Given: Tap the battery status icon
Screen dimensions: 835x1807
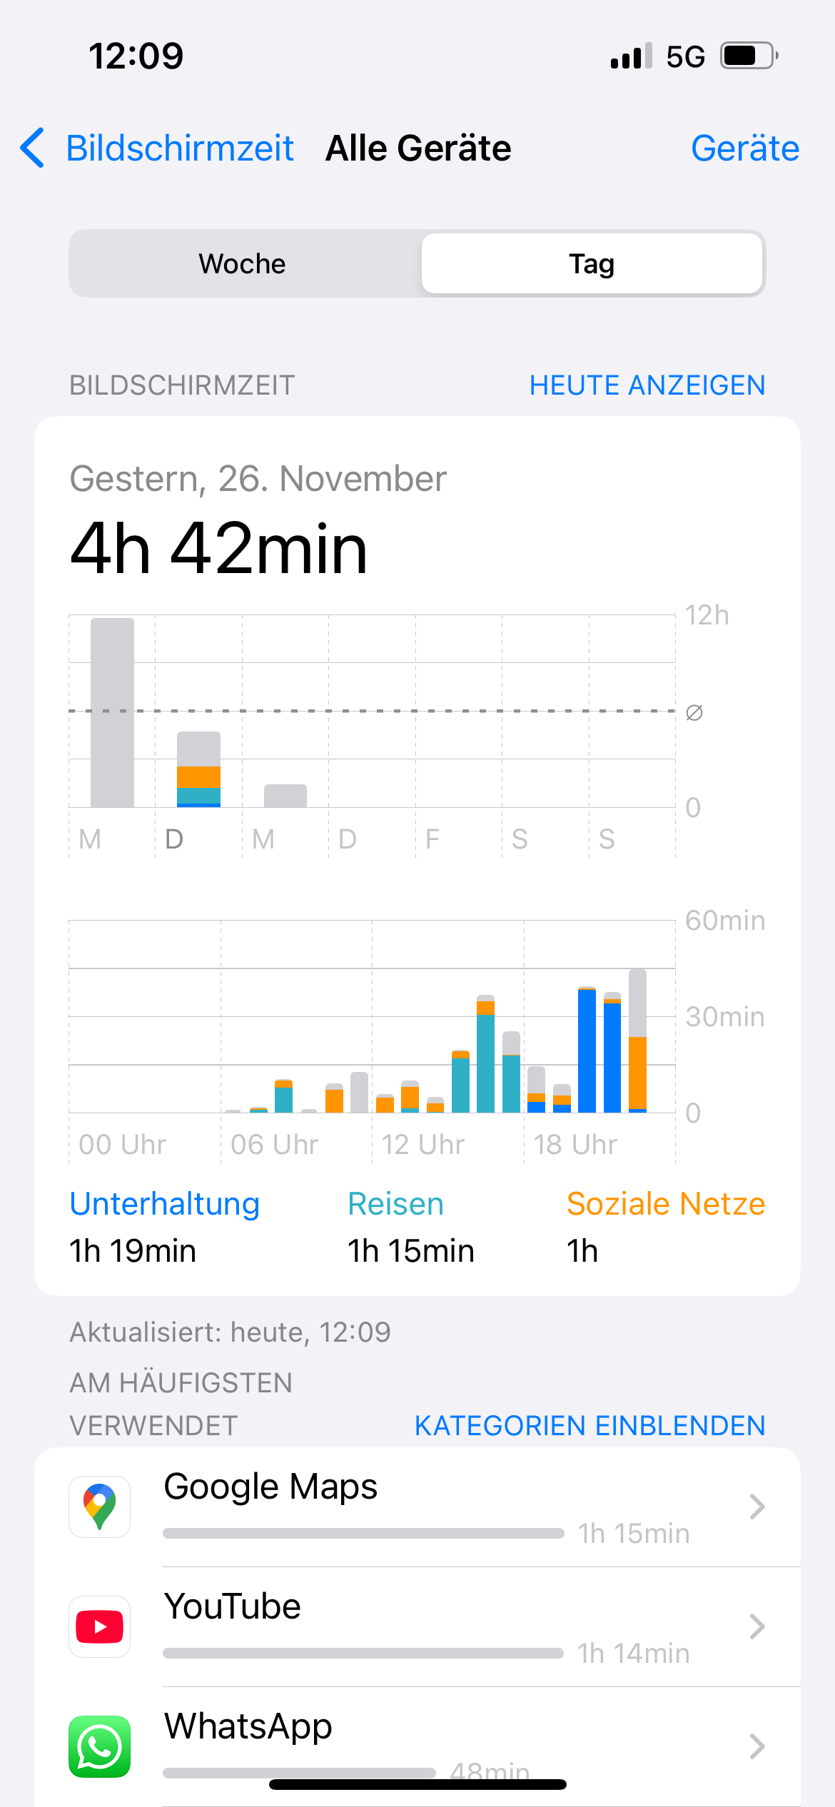Looking at the screenshot, I should coord(748,56).
